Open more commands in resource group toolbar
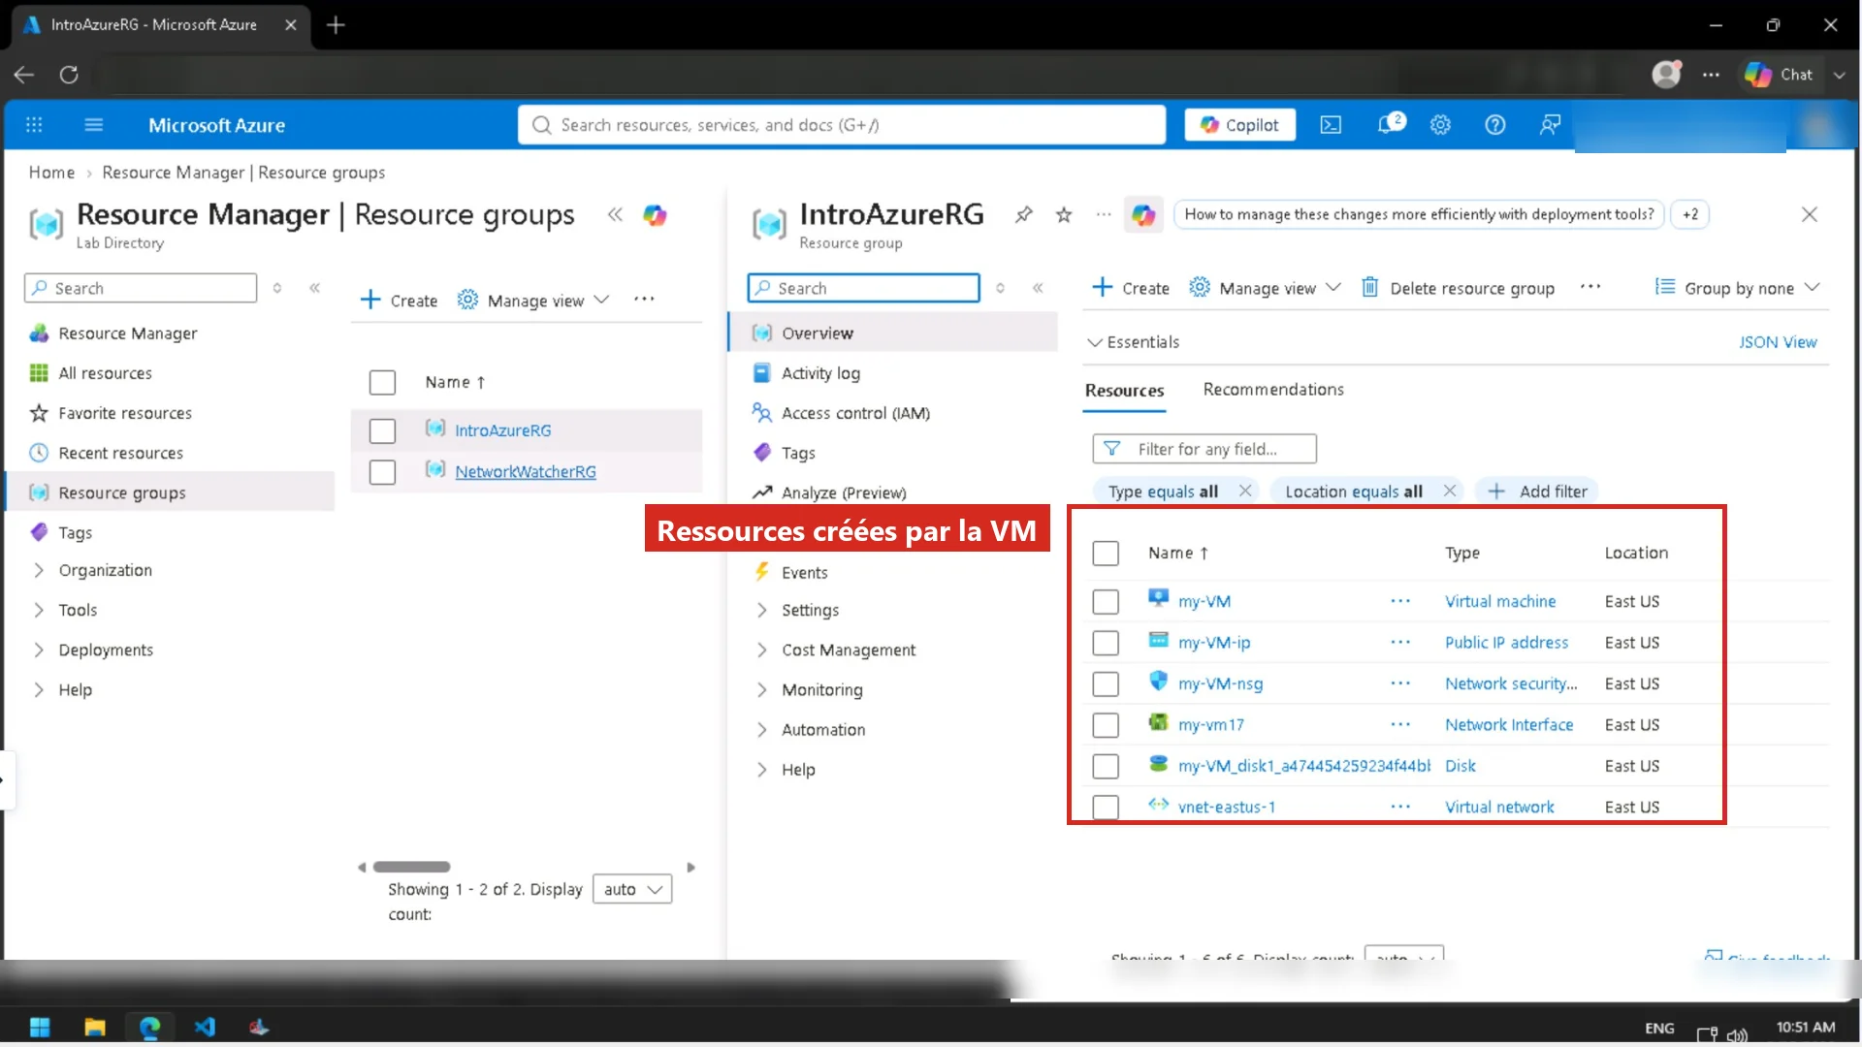The width and height of the screenshot is (1862, 1047). pyautogui.click(x=1590, y=288)
